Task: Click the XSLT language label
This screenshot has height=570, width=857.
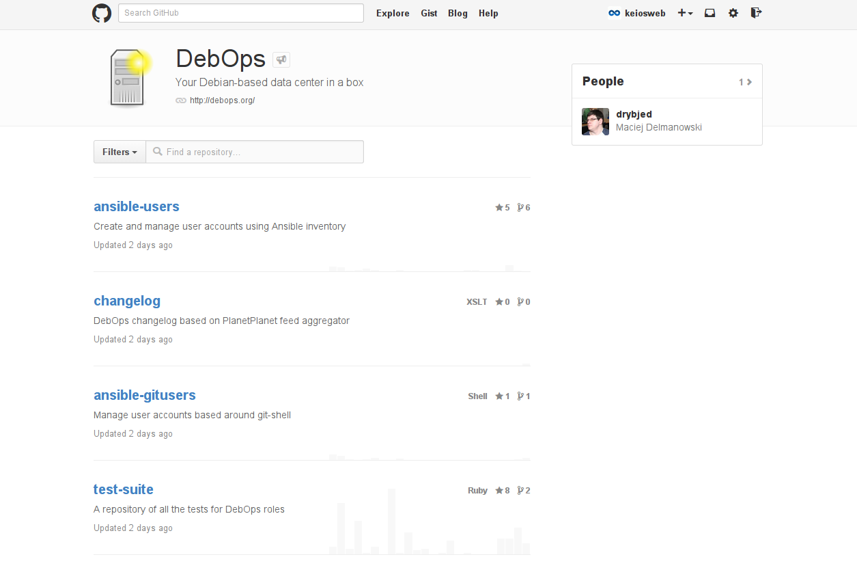Action: click(x=477, y=302)
